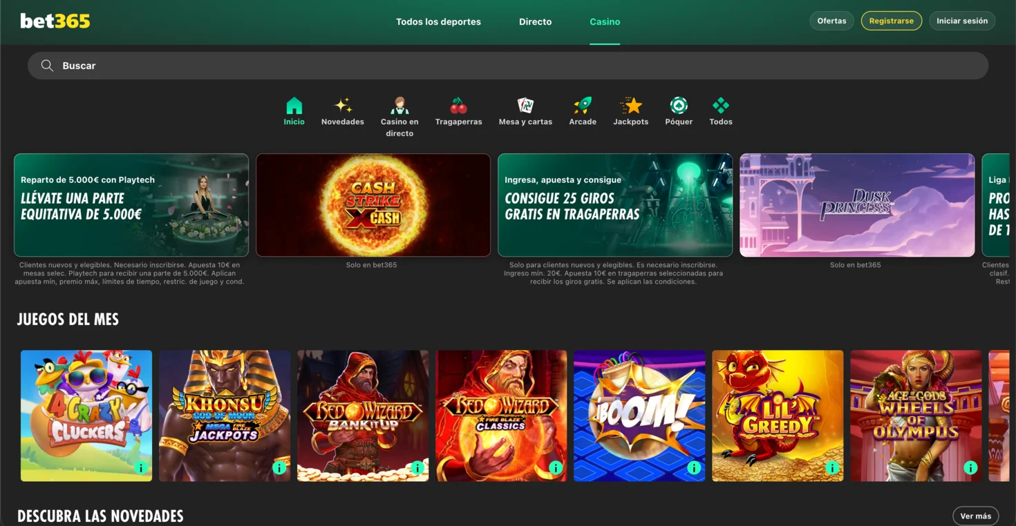Open the Casino en directo dealer icon
This screenshot has height=526, width=1016.
click(399, 106)
